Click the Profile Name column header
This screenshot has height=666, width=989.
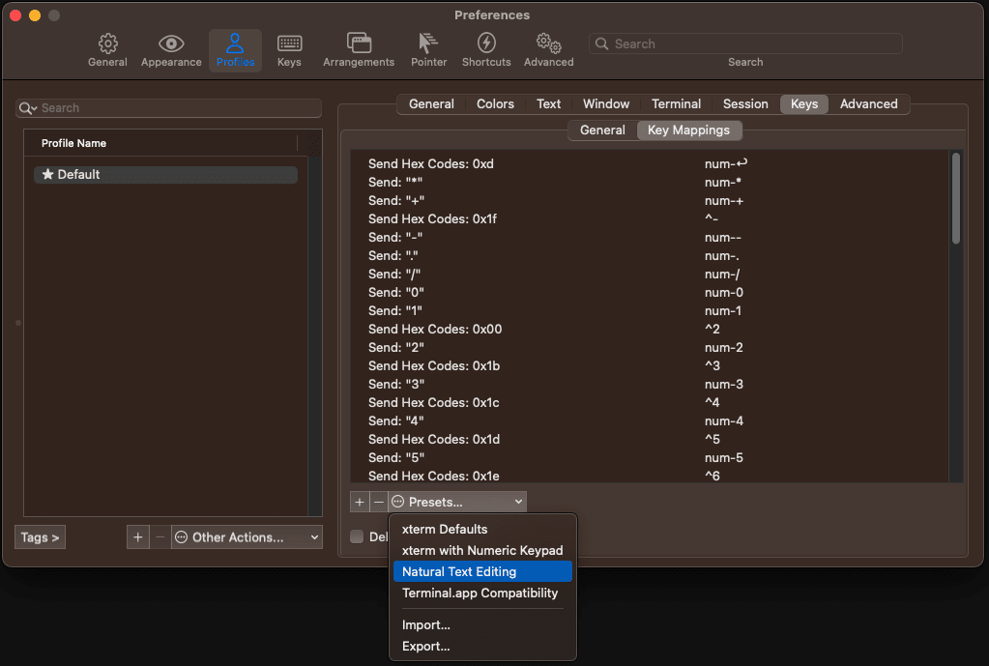(73, 143)
